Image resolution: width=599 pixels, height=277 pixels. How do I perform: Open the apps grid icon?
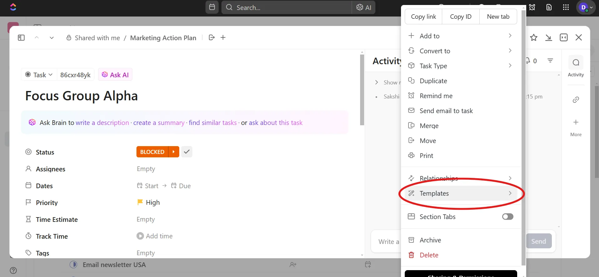(x=566, y=7)
